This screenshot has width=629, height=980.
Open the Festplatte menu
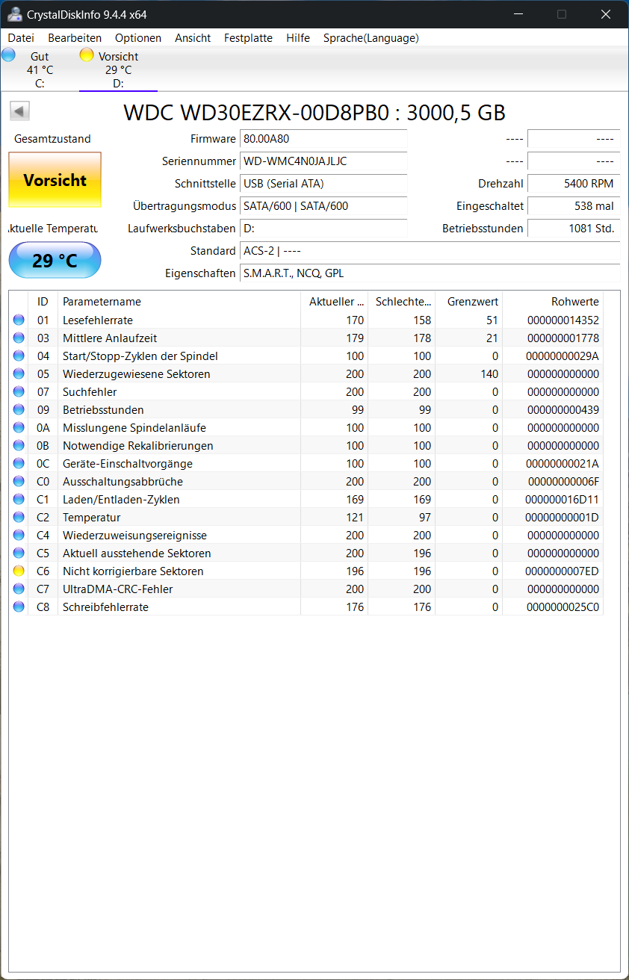[248, 38]
